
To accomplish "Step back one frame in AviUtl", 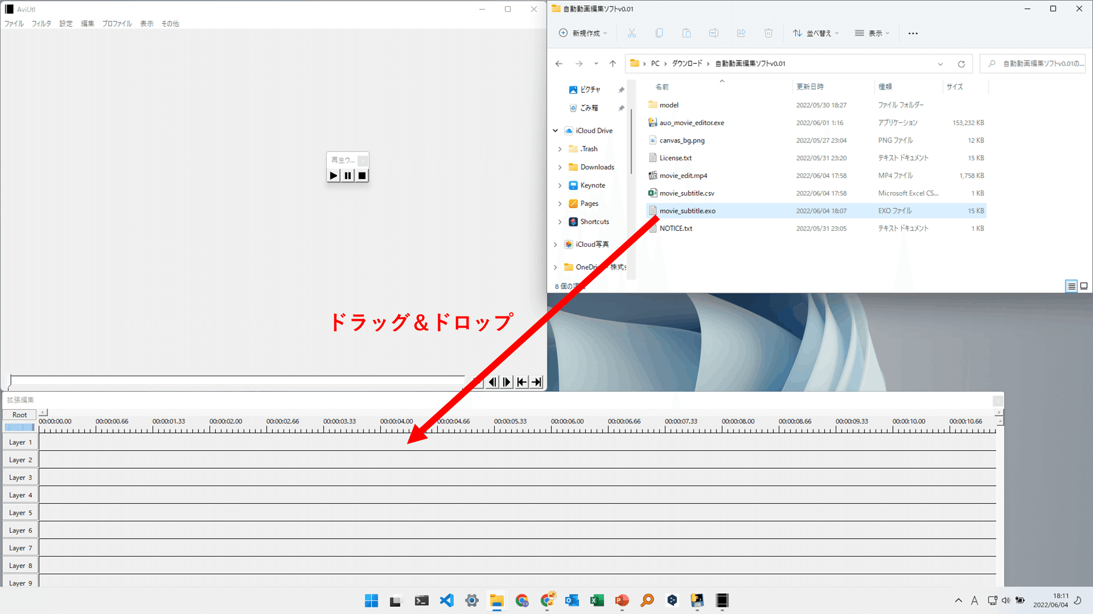I will click(492, 382).
